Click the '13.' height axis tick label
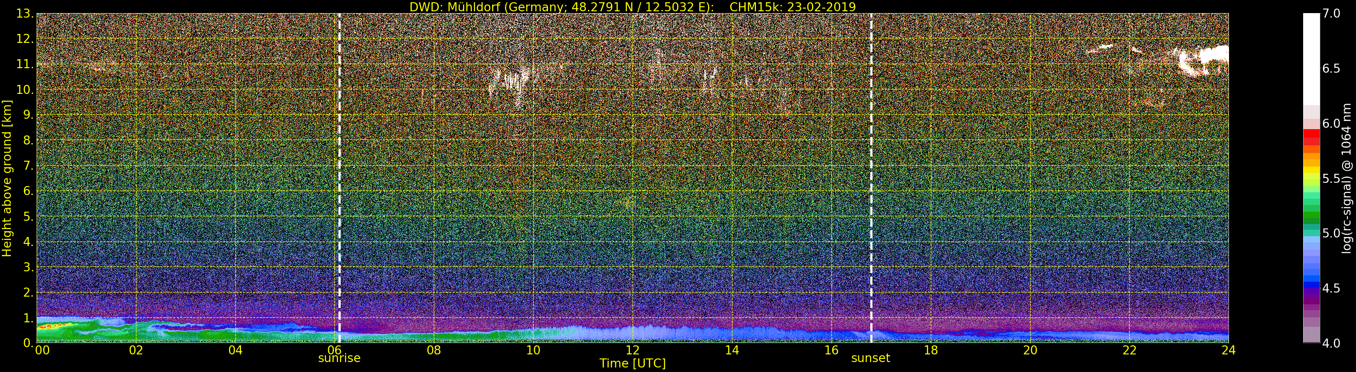 (25, 14)
